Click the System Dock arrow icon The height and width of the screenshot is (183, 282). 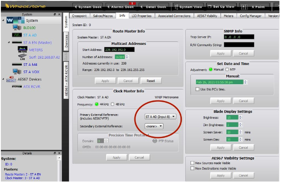tap(76, 7)
